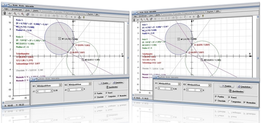Click the r1 radius slider in the left panel
The width and height of the screenshot is (261, 123).
44,91
